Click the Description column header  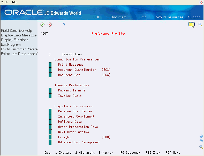[x=72, y=54]
